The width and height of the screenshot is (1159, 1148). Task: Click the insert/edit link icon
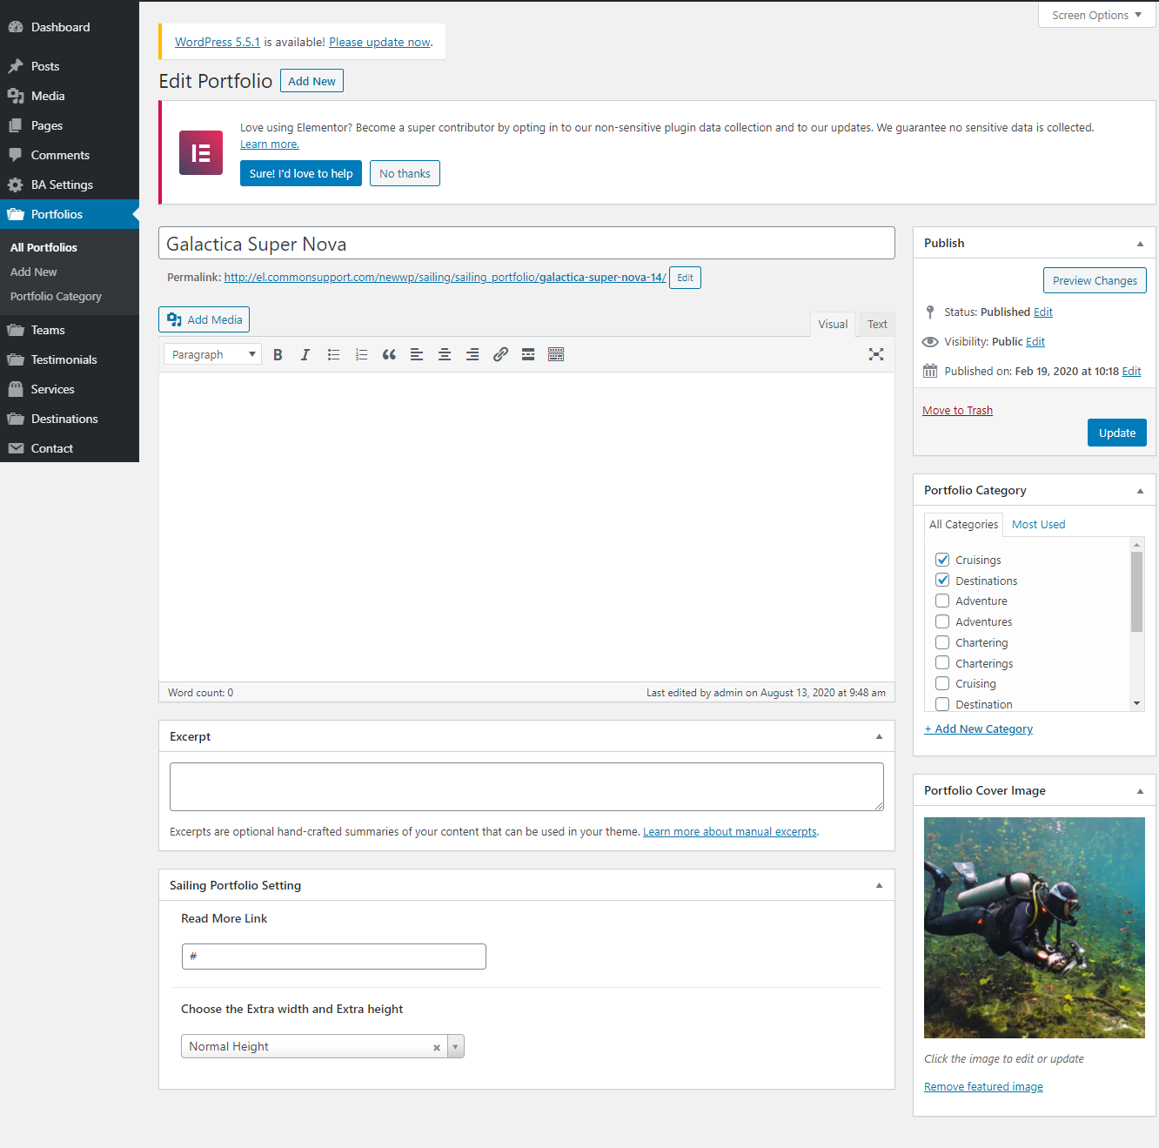[x=500, y=355]
